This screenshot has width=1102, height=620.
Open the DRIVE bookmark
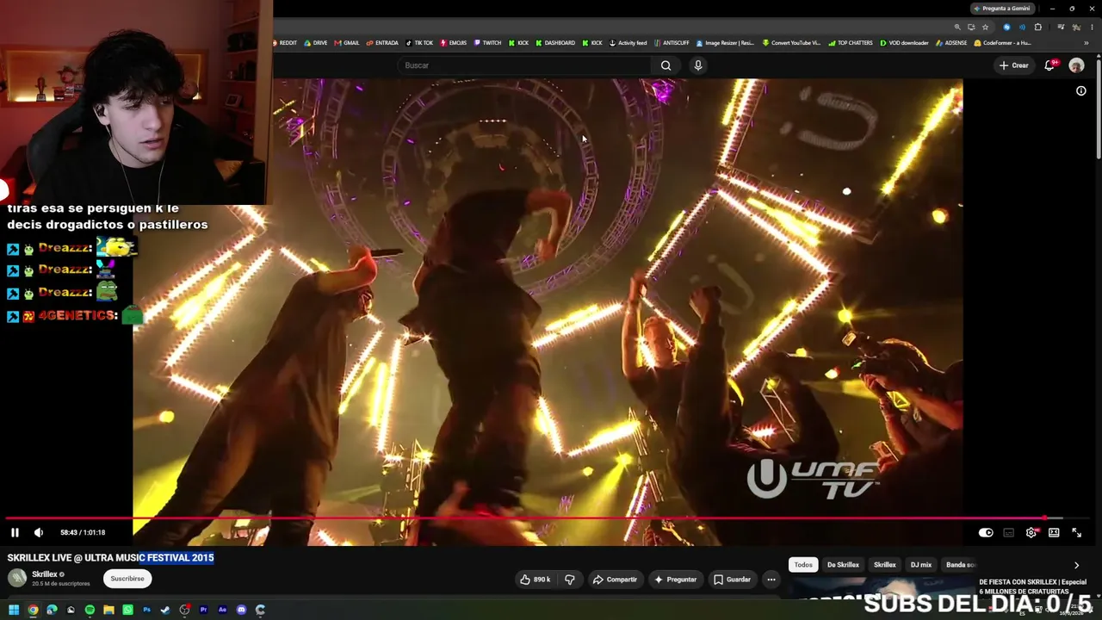click(316, 43)
